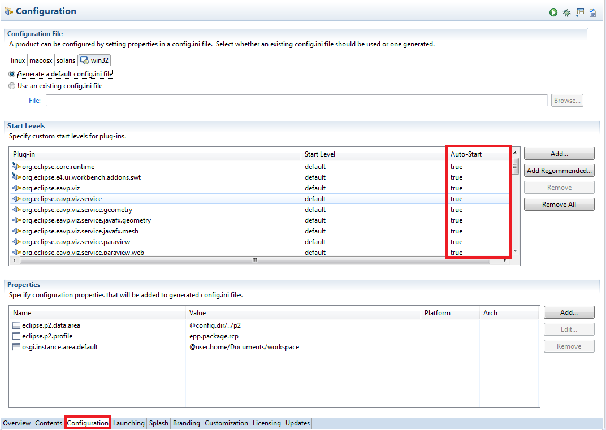This screenshot has height=430, width=606.
Task: Click the property icon for osgi.instance.area.default
Action: point(16,347)
